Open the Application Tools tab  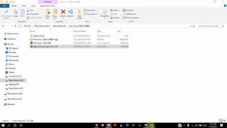(48, 6)
